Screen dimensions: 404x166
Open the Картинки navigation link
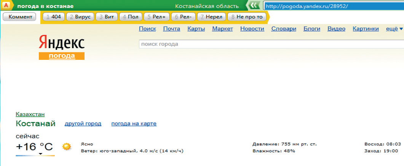(366, 29)
